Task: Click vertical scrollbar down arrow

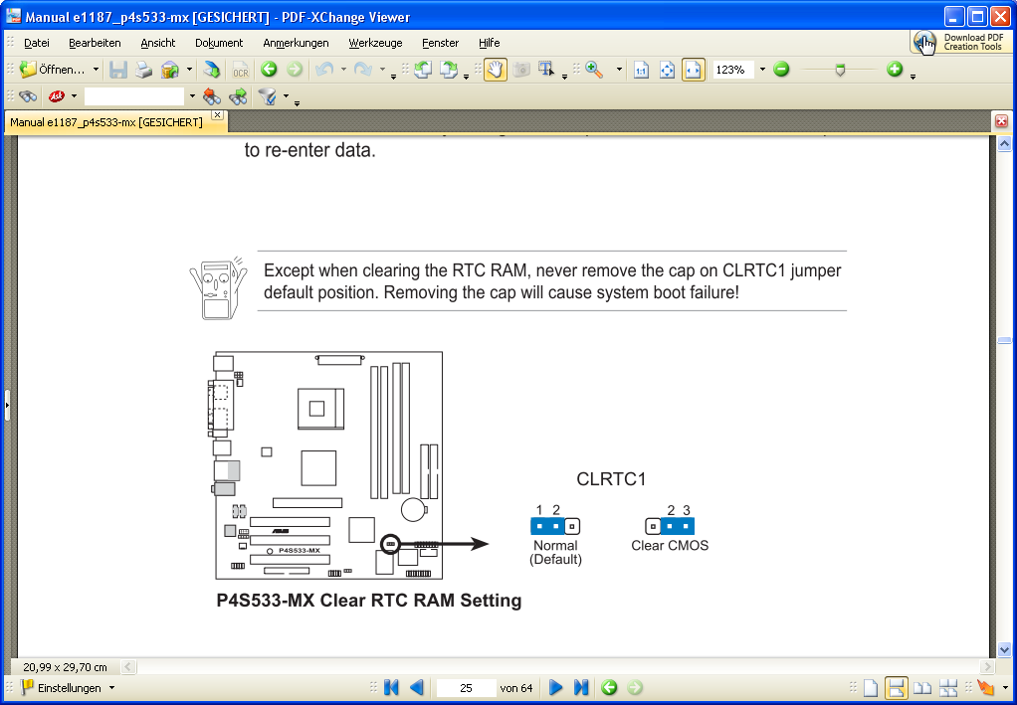Action: [x=1005, y=649]
